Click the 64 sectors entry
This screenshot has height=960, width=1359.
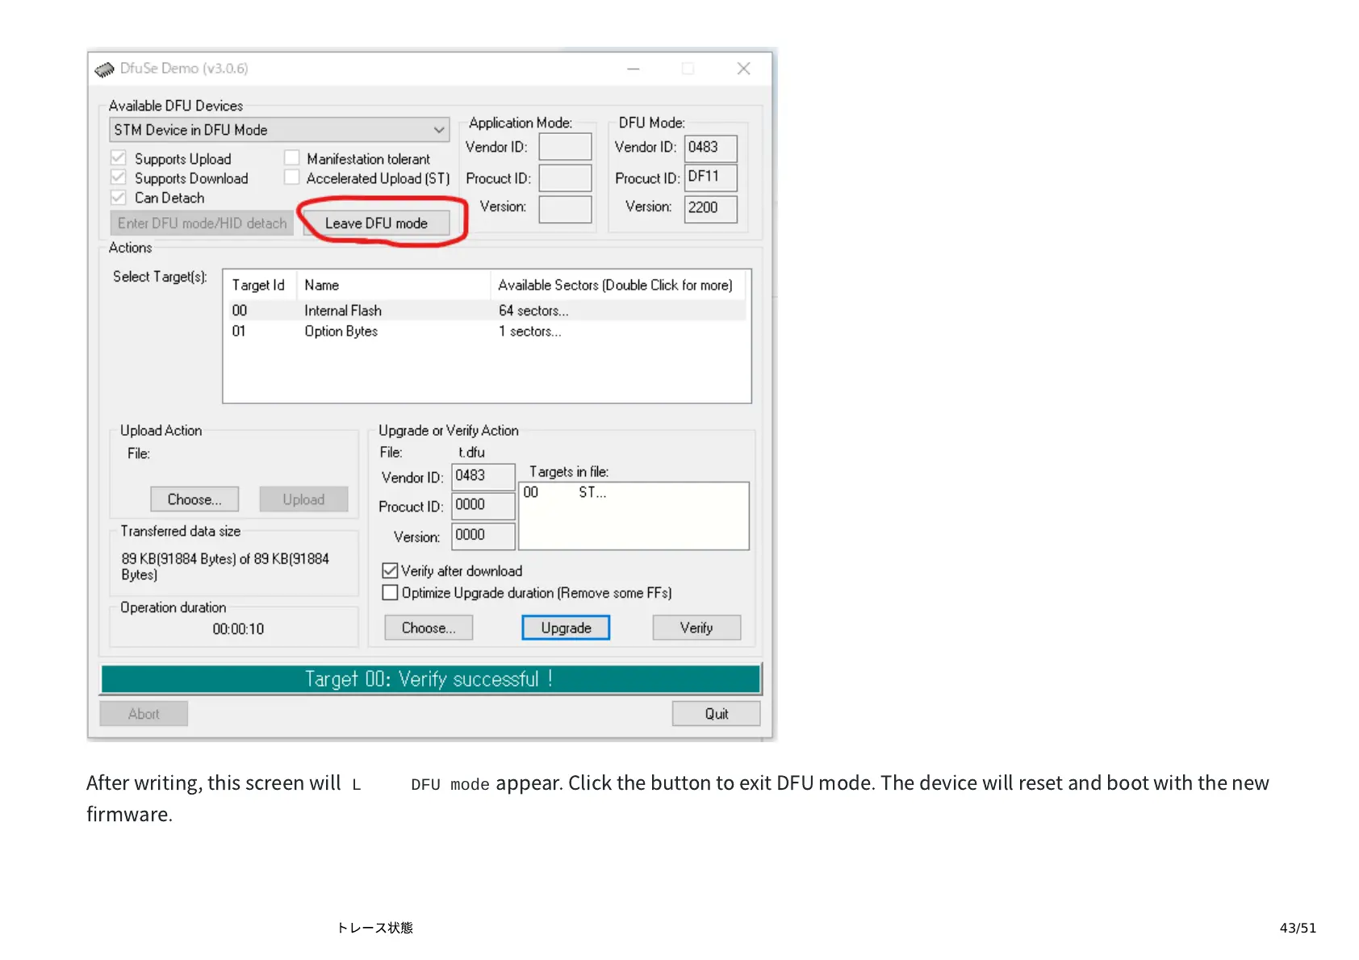pos(533,311)
